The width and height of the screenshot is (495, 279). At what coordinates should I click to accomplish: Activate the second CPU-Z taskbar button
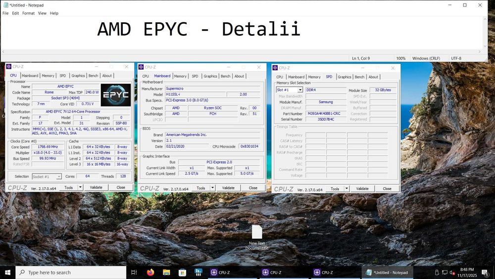[x=285, y=273]
